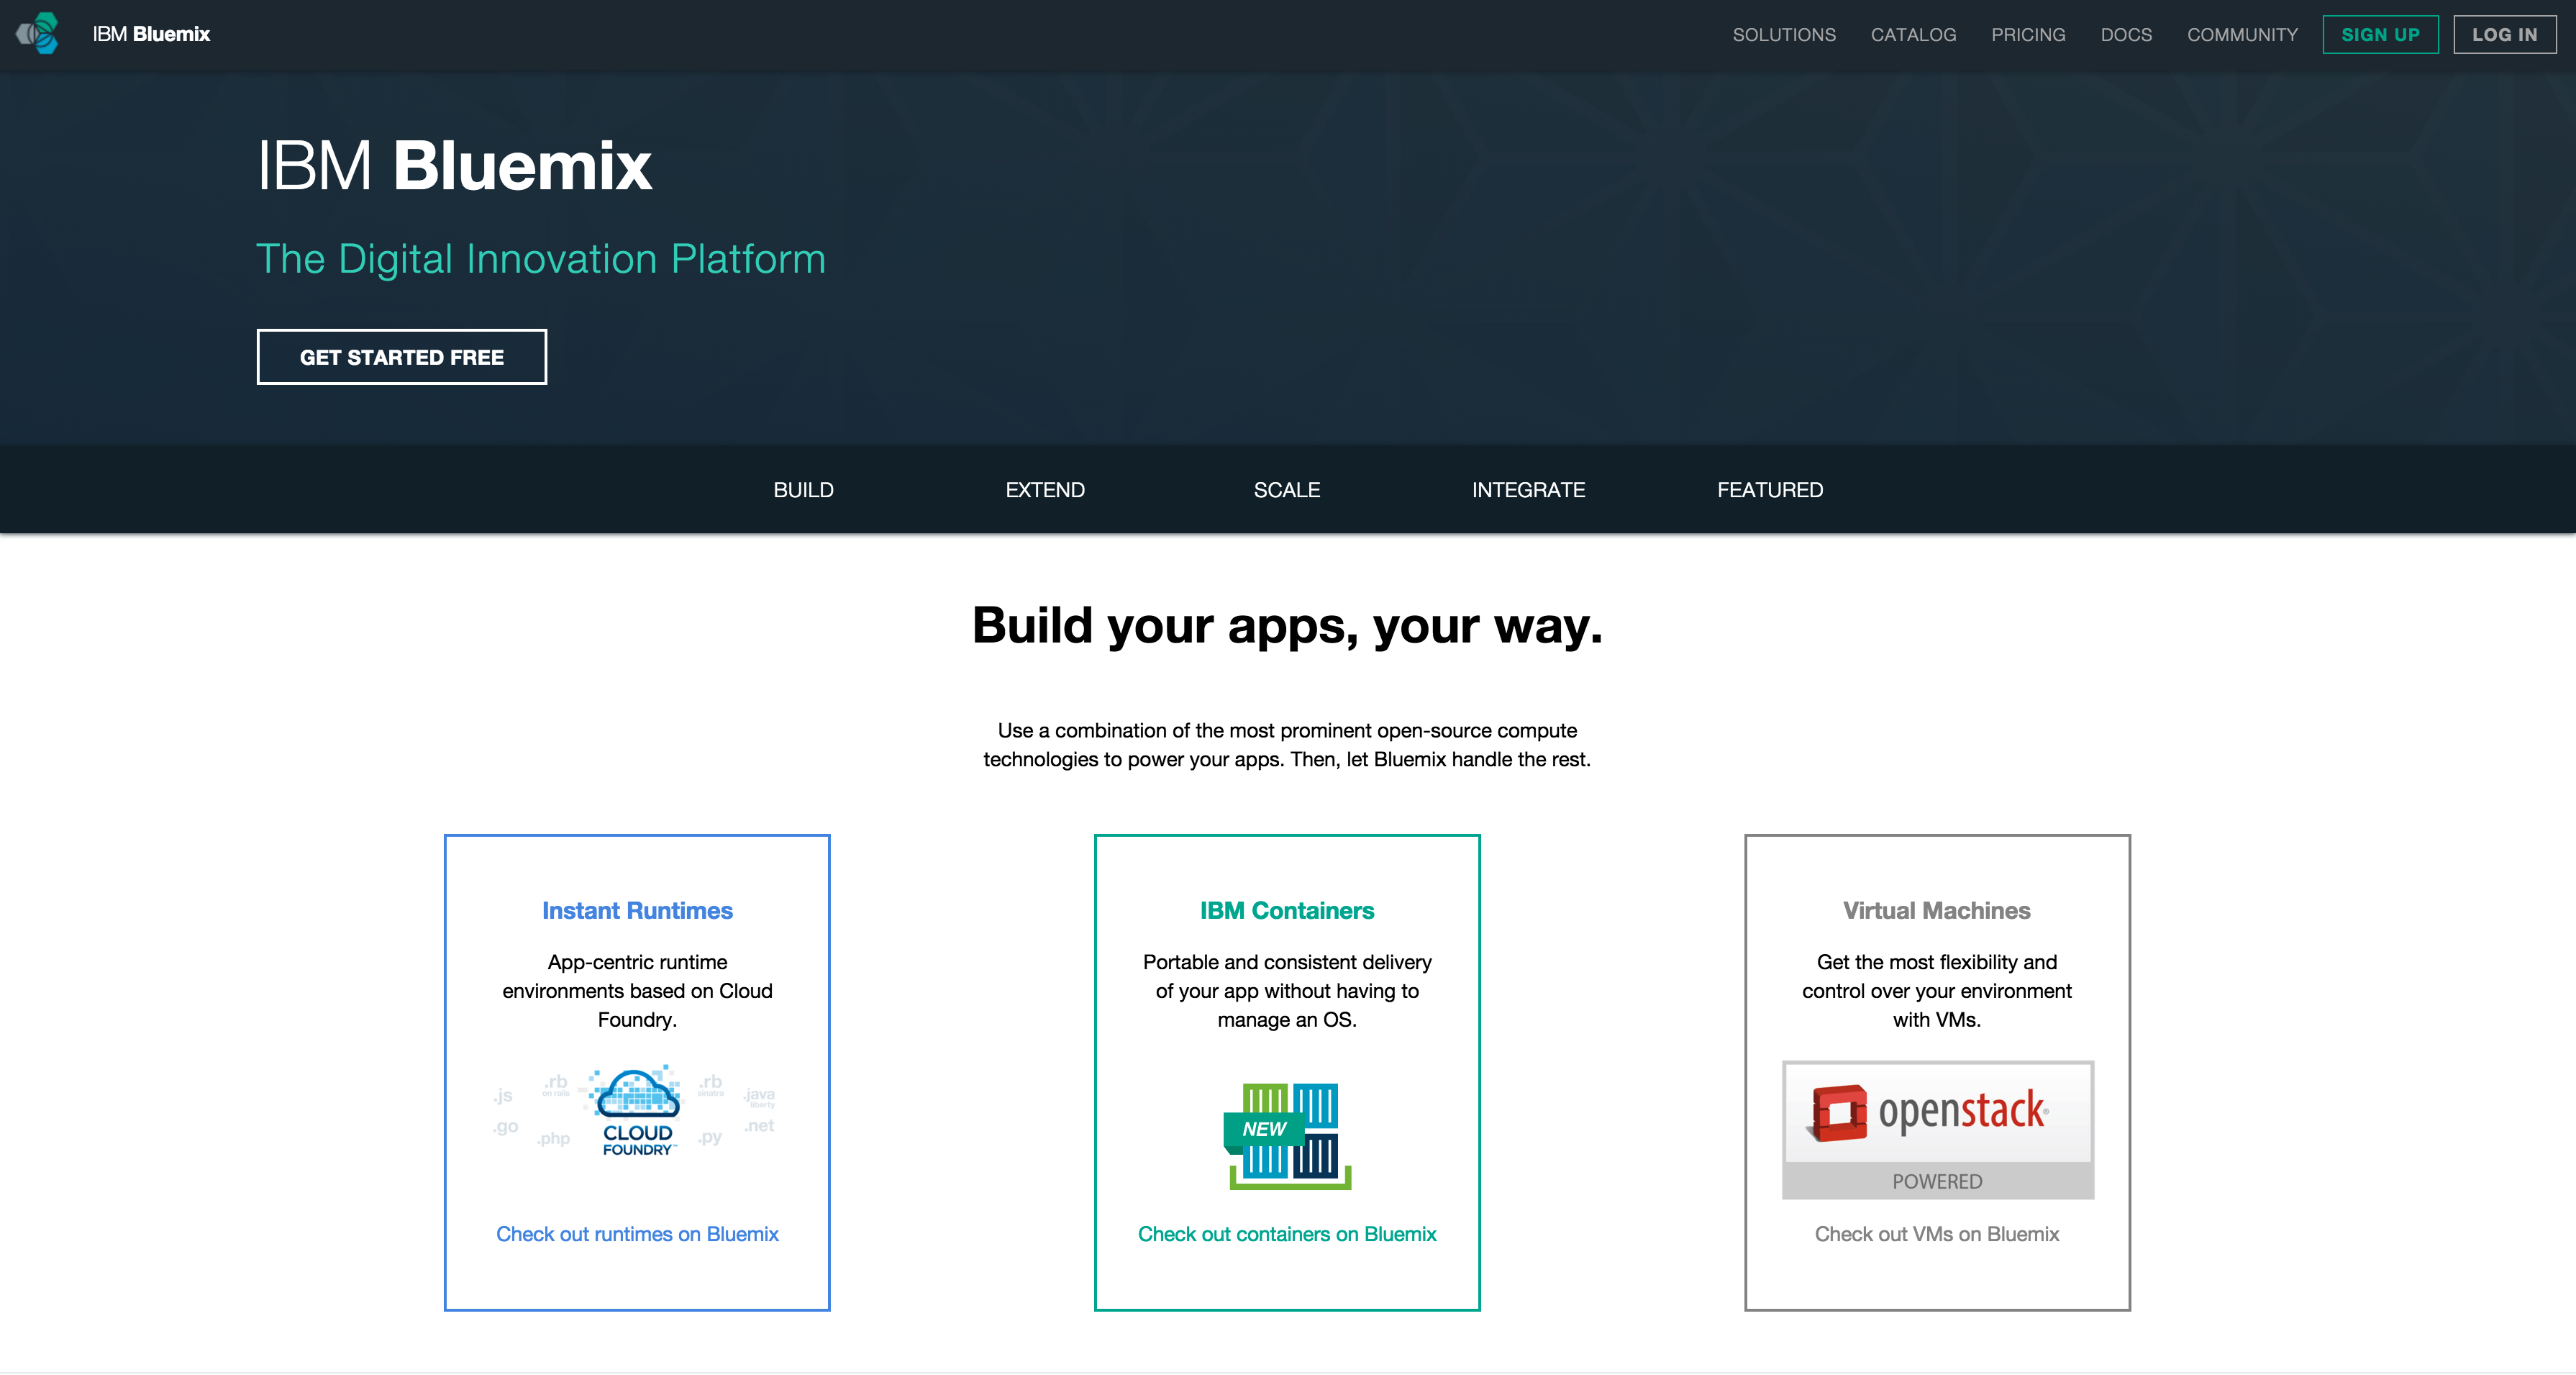Click the .py runtime label

pos(710,1137)
